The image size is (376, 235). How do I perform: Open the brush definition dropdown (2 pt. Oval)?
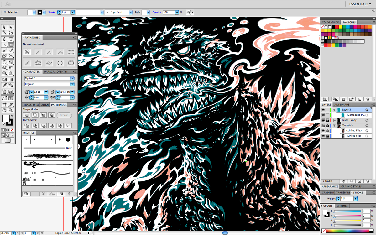pyautogui.click(x=130, y=12)
